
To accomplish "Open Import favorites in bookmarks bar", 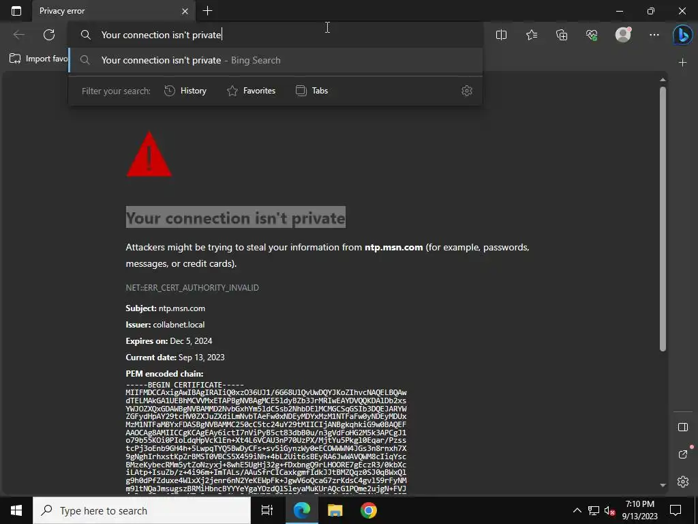I will 39,59.
